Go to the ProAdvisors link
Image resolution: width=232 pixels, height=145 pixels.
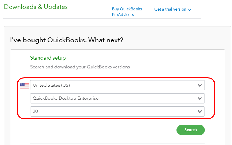pyautogui.click(x=123, y=15)
